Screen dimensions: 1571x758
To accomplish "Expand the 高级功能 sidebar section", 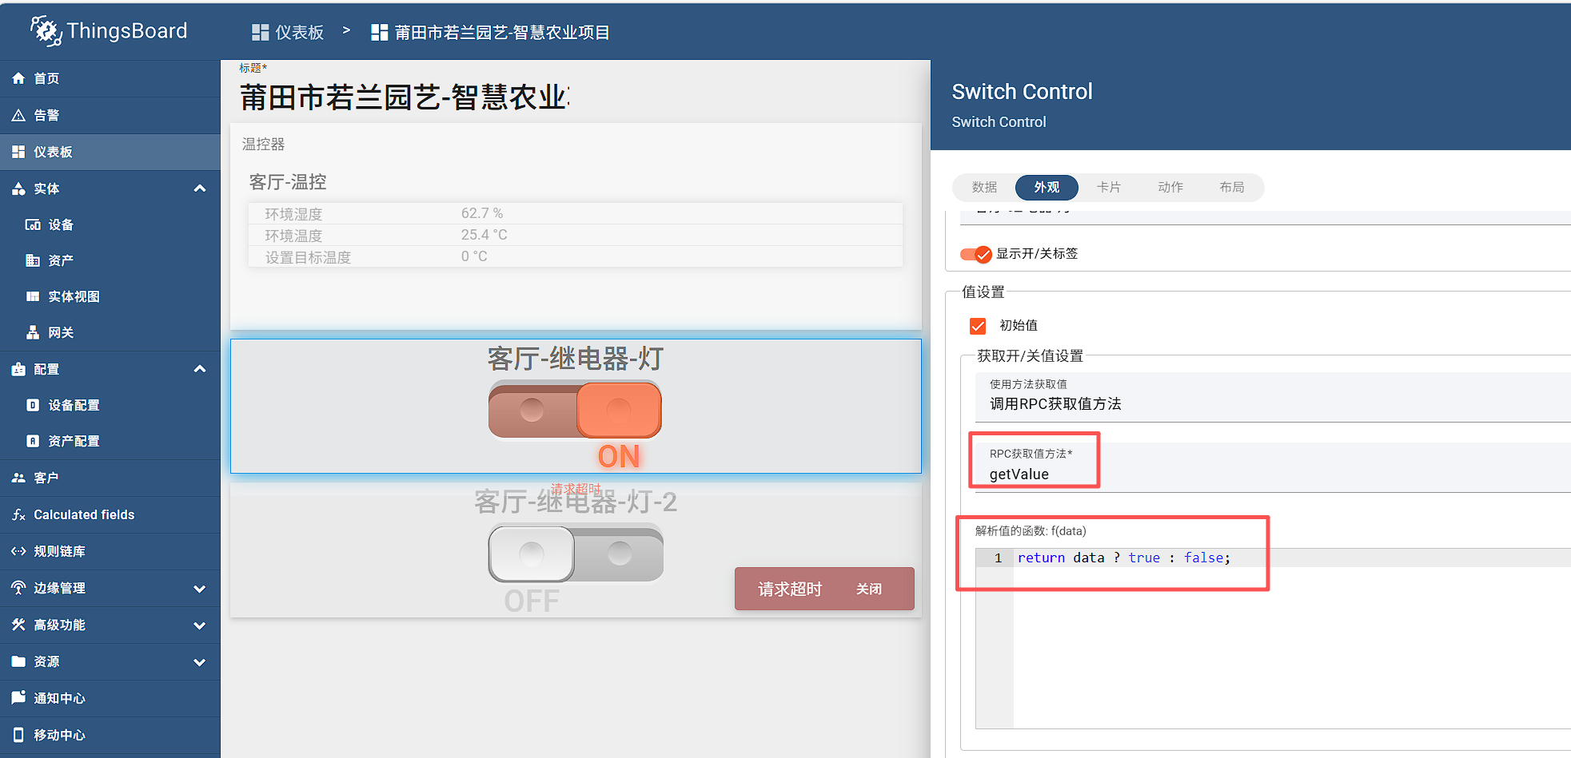I will (199, 625).
